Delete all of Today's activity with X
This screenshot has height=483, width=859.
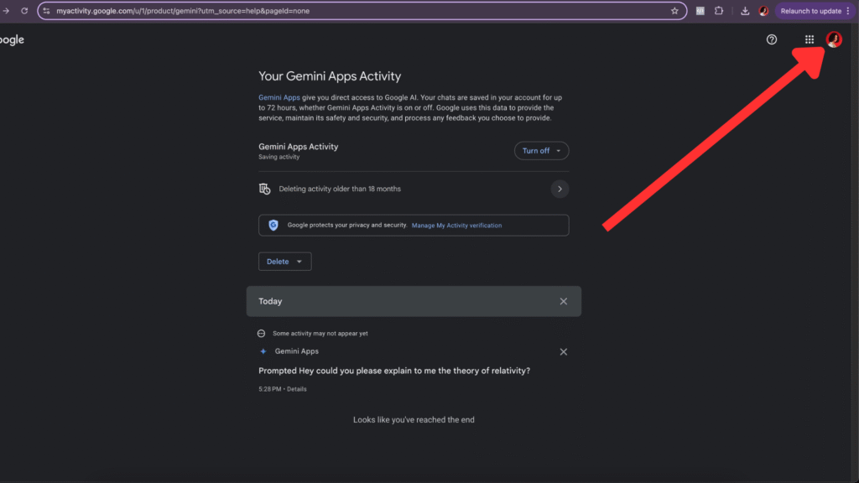[563, 301]
